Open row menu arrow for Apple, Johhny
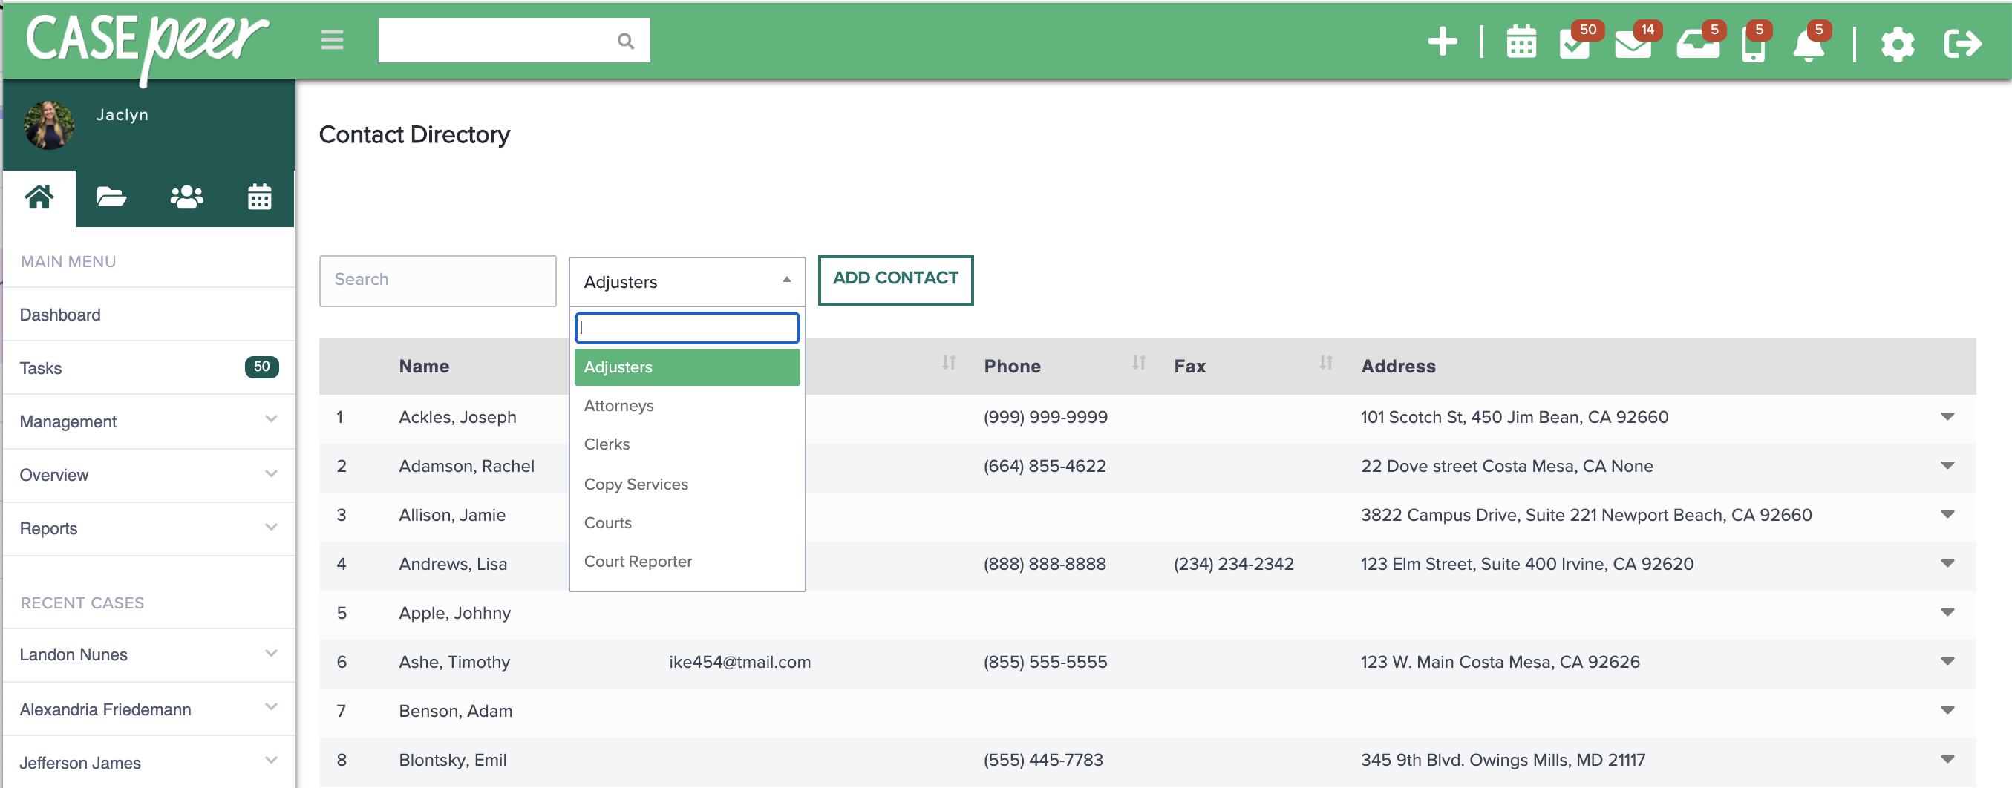The image size is (2012, 788). (1947, 612)
